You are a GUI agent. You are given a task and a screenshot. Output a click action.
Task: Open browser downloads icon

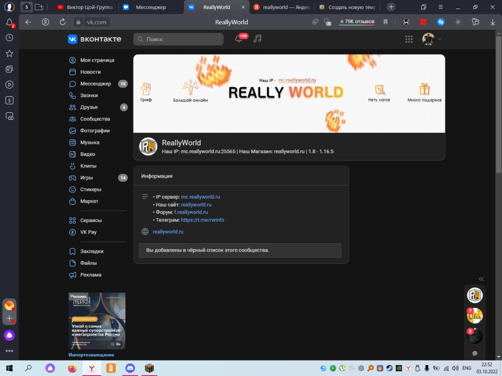[x=493, y=22]
